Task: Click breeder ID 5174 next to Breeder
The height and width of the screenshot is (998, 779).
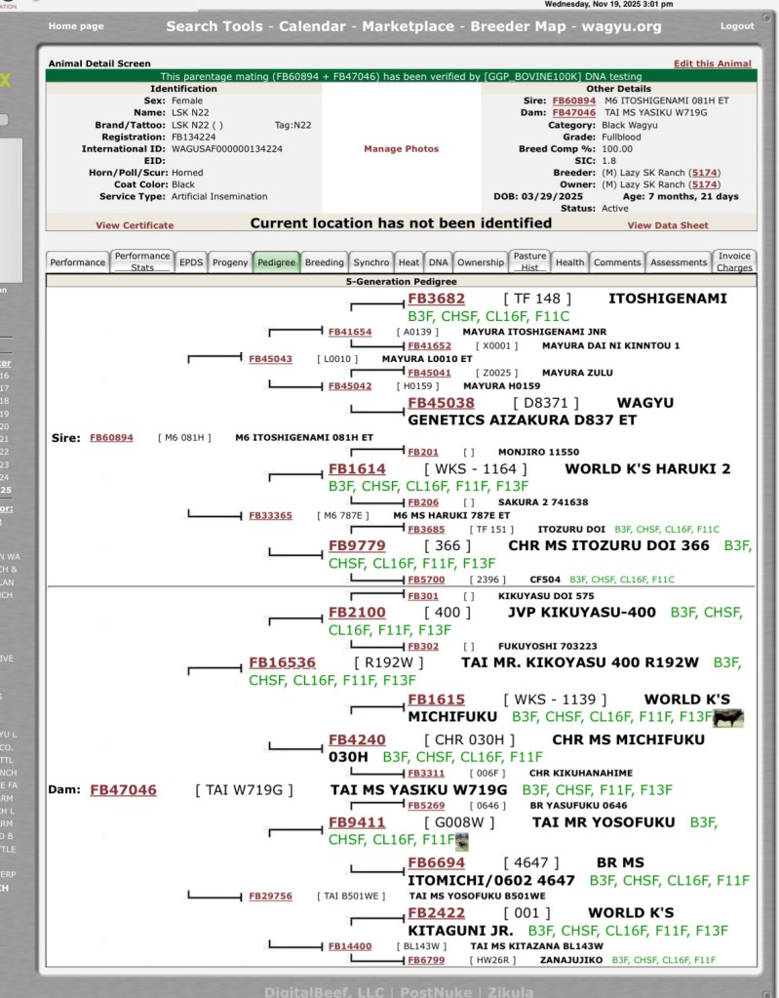Action: [x=704, y=173]
